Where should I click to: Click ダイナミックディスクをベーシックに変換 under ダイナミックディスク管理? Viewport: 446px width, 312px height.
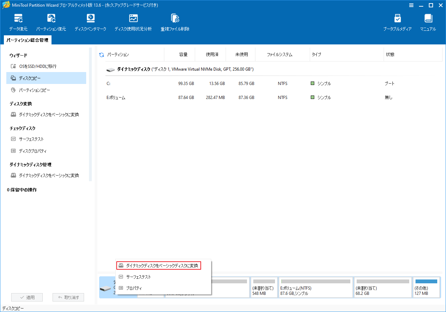point(46,175)
